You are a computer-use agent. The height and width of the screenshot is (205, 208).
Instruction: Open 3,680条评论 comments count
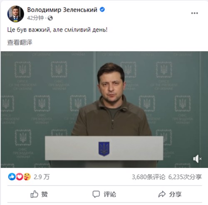pyautogui.click(x=149, y=177)
